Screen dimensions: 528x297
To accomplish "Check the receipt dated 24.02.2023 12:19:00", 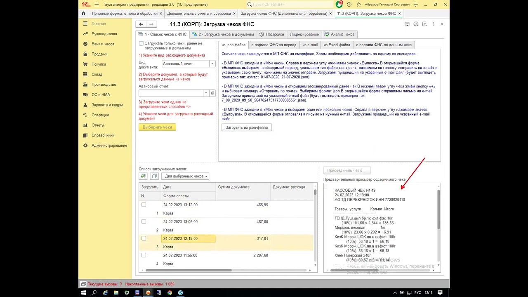I will pos(144,238).
